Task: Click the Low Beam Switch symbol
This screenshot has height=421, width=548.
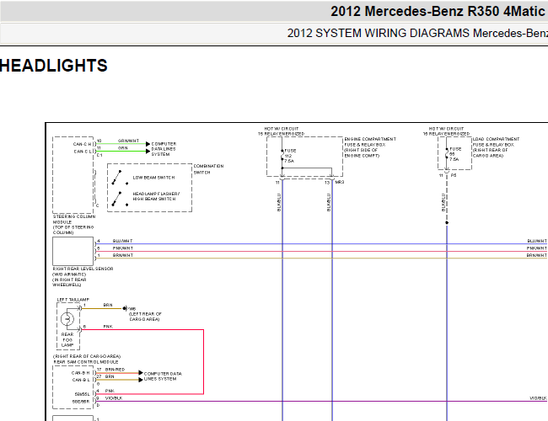Action: [120, 178]
